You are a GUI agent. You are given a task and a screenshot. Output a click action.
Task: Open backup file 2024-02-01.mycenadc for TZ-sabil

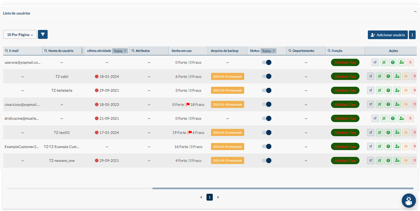(227, 76)
